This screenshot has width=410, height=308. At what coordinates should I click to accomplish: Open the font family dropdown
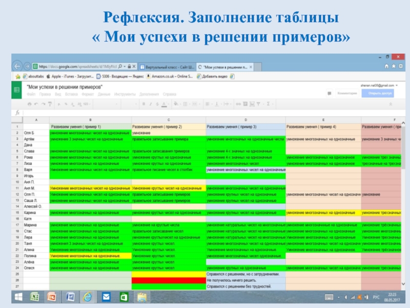[x=106, y=104]
